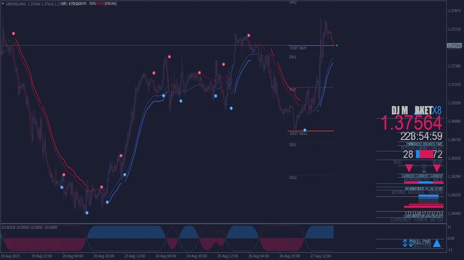Select the DR1 resistance level label
Viewport: 464px width, 260px height.
coord(293,57)
